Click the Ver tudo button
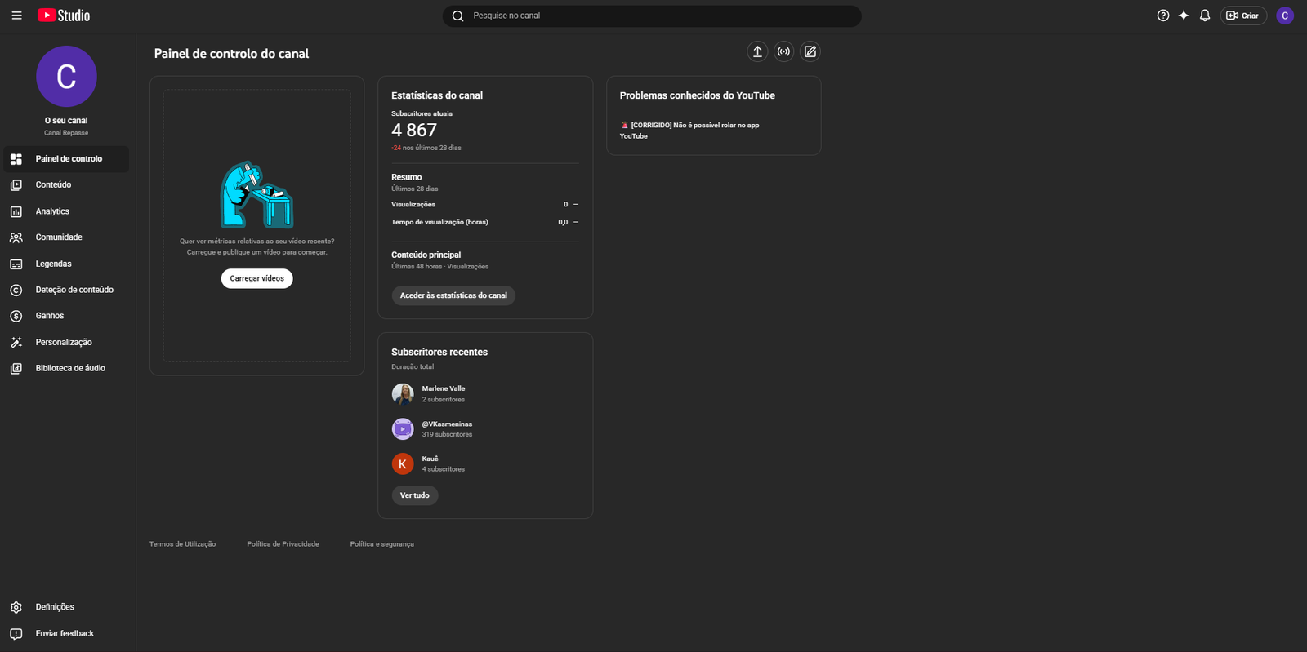 (415, 495)
